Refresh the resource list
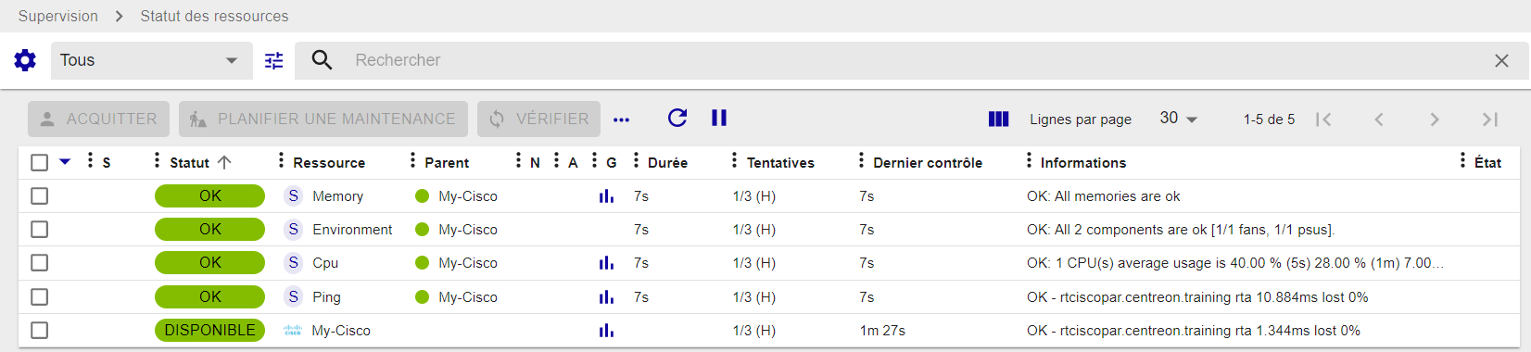 coord(677,118)
